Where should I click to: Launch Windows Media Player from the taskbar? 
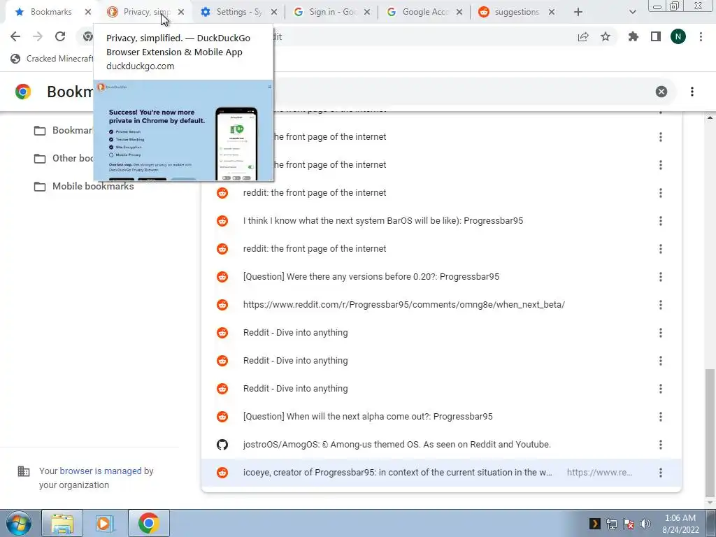coord(105,523)
